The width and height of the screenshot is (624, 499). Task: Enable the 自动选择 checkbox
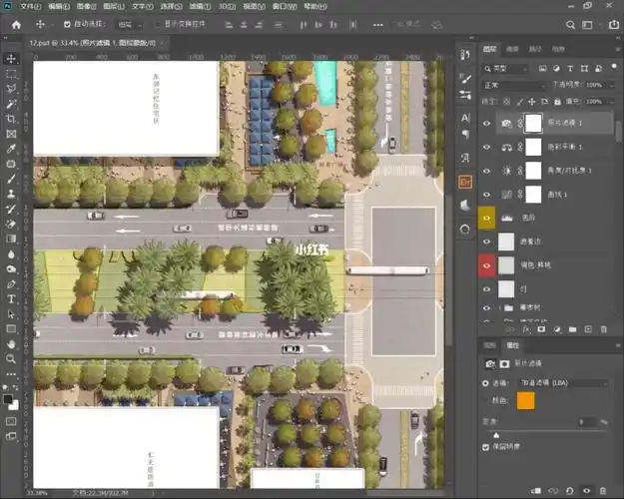(67, 23)
